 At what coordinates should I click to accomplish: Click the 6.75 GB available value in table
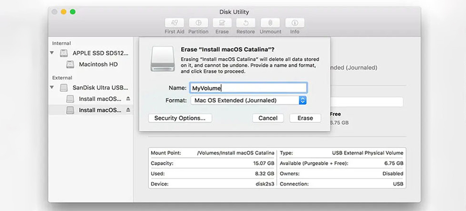click(394, 163)
